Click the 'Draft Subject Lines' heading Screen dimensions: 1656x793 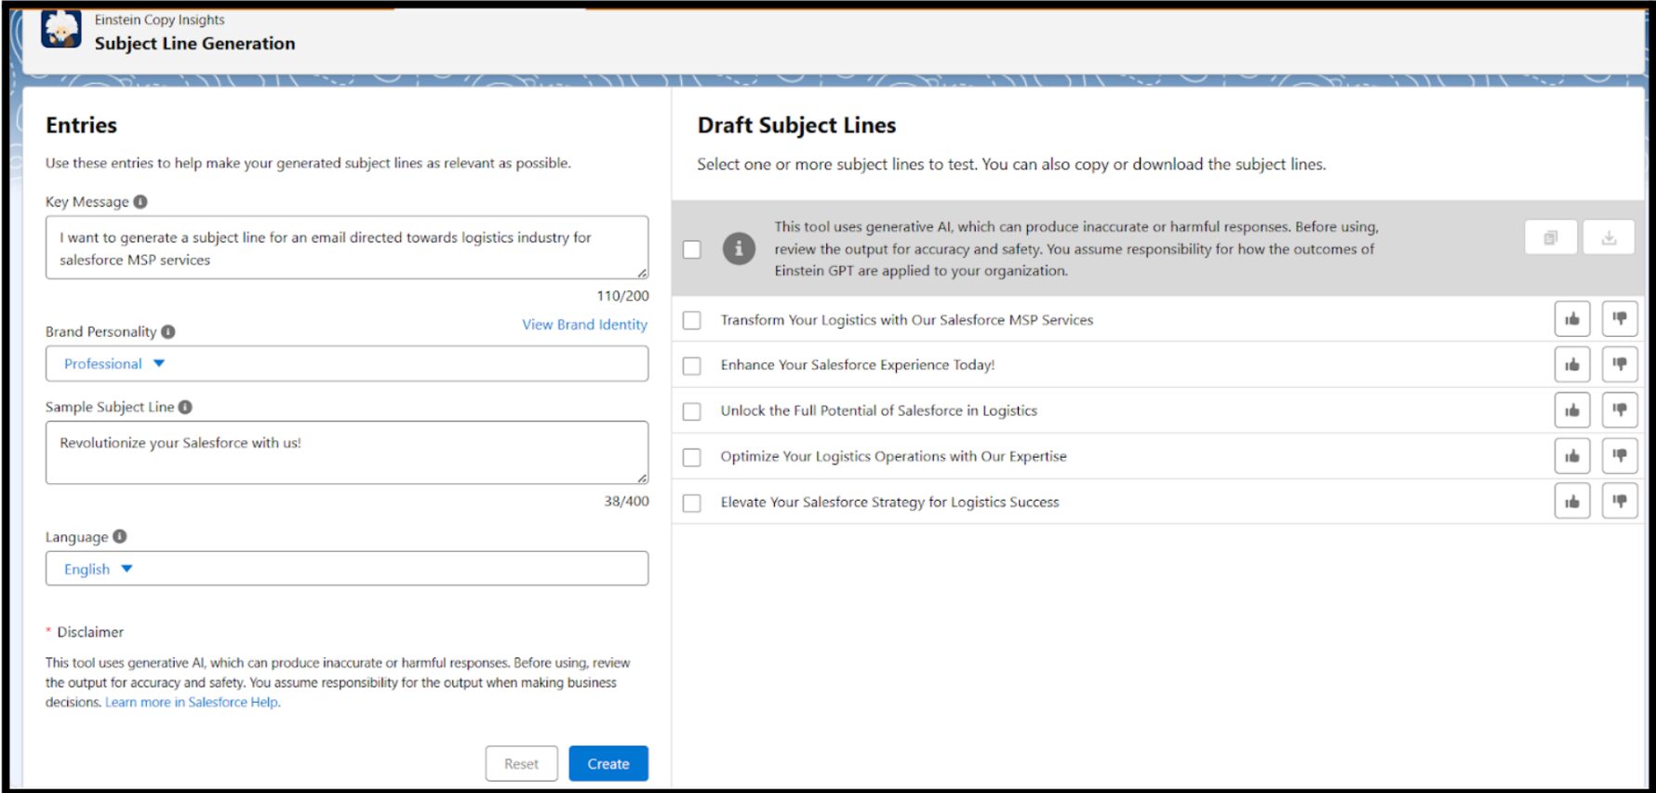[x=797, y=126]
